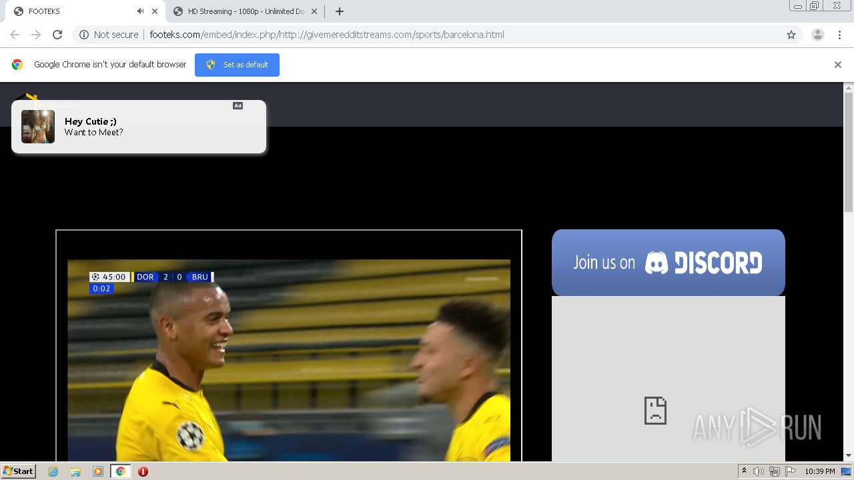The width and height of the screenshot is (854, 480).
Task: Click the broken page icon in sidebar
Action: pyautogui.click(x=655, y=411)
